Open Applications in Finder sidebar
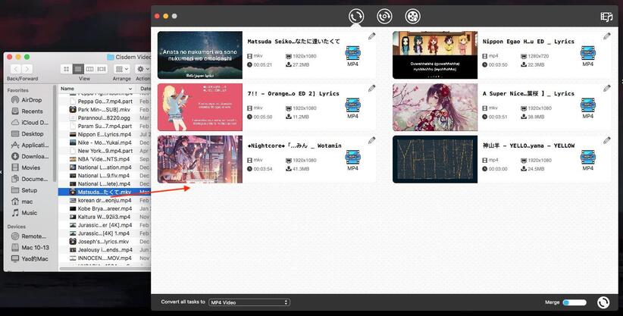 (x=31, y=145)
